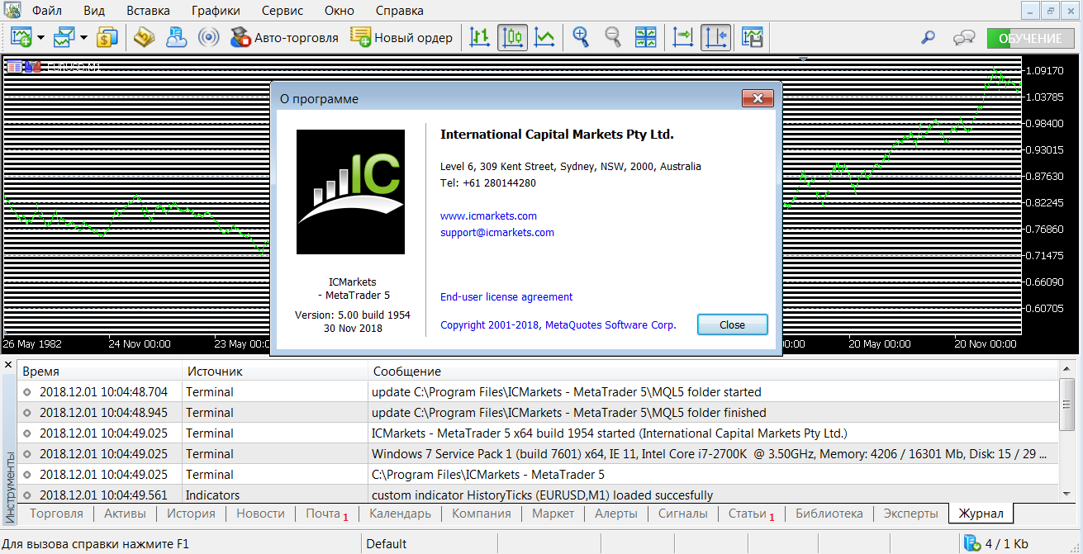Switch chart to line chart mode
1083x554 pixels.
coord(544,37)
